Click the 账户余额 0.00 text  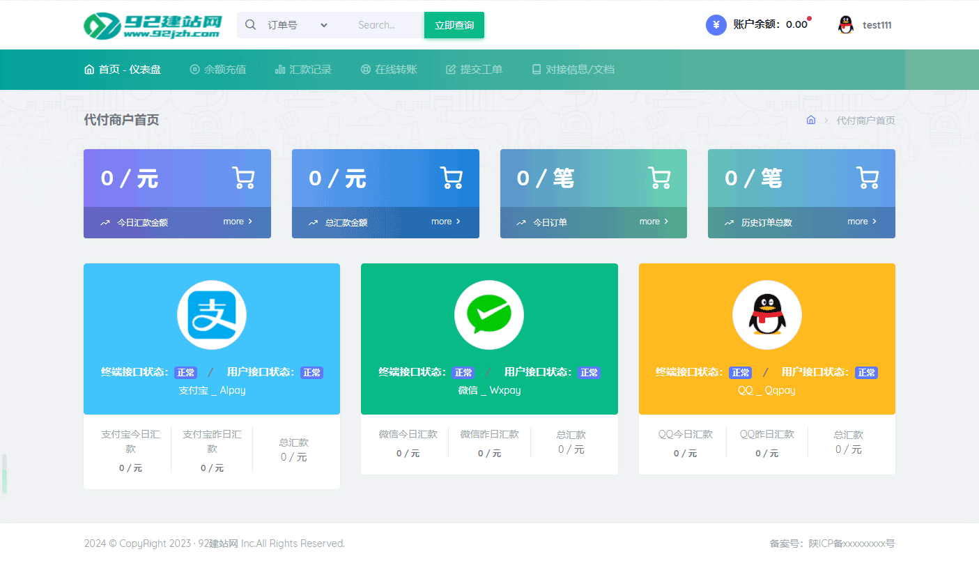coord(770,25)
